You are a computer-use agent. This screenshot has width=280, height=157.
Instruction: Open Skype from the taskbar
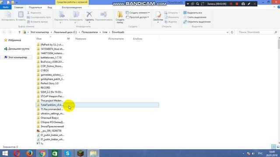tap(68, 153)
